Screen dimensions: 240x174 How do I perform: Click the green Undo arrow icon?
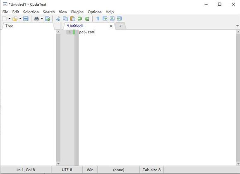pyautogui.click(x=80, y=19)
